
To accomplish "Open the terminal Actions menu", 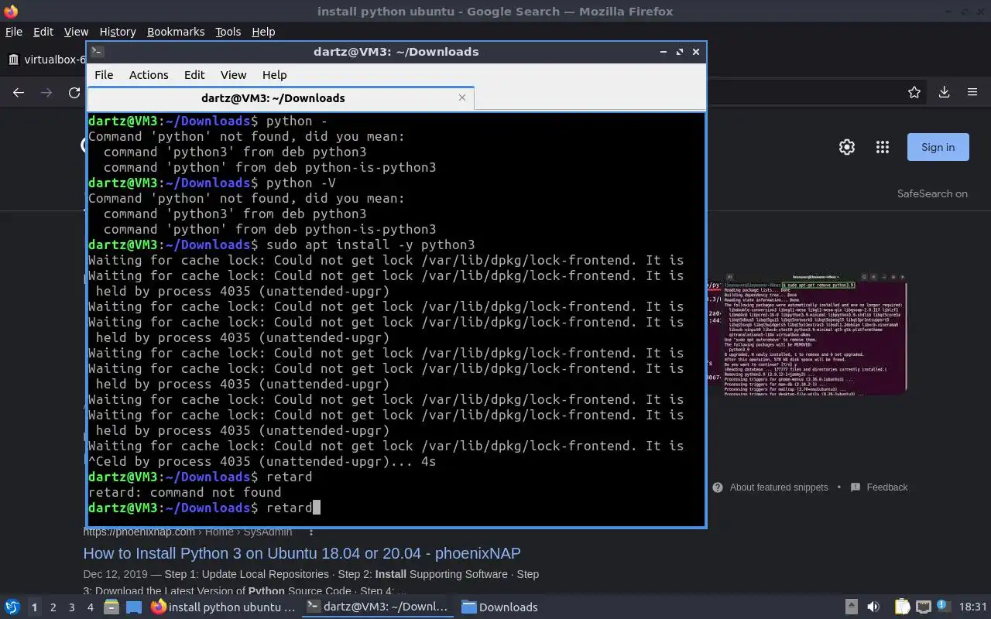I will click(149, 75).
